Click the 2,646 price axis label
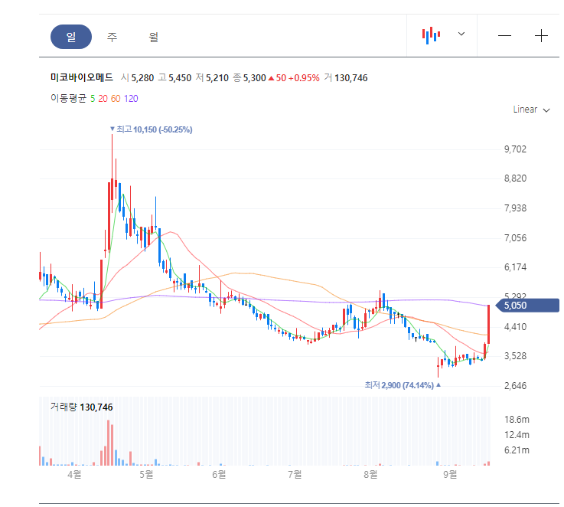This screenshot has width=564, height=507. coord(515,386)
